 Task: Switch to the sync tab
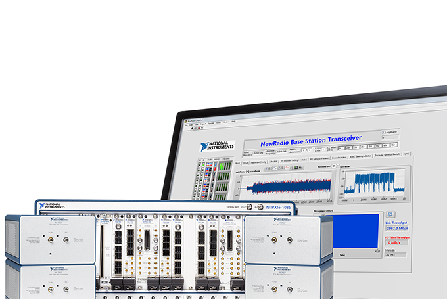coord(406,154)
